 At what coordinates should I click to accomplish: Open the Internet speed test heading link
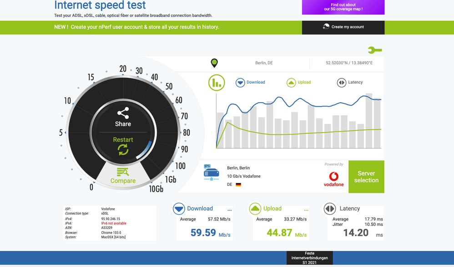pyautogui.click(x=100, y=5)
